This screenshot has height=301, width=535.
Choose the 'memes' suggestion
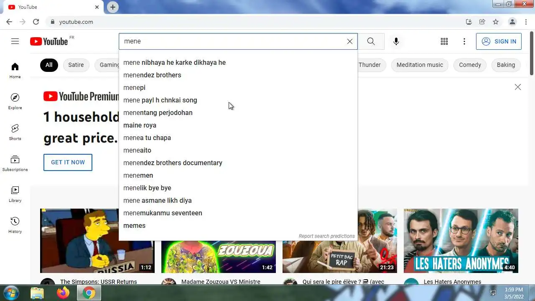click(x=238, y=226)
